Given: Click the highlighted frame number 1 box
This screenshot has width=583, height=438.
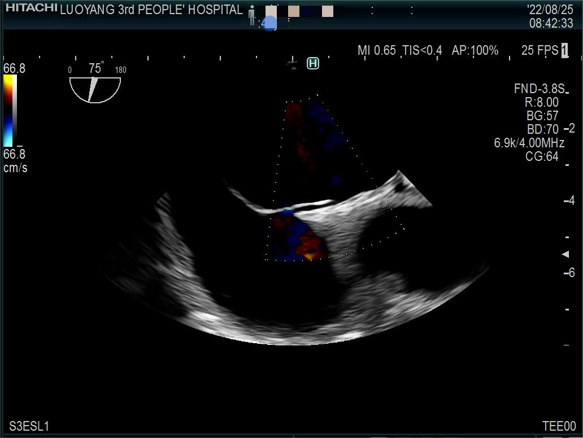Looking at the screenshot, I should 564,50.
